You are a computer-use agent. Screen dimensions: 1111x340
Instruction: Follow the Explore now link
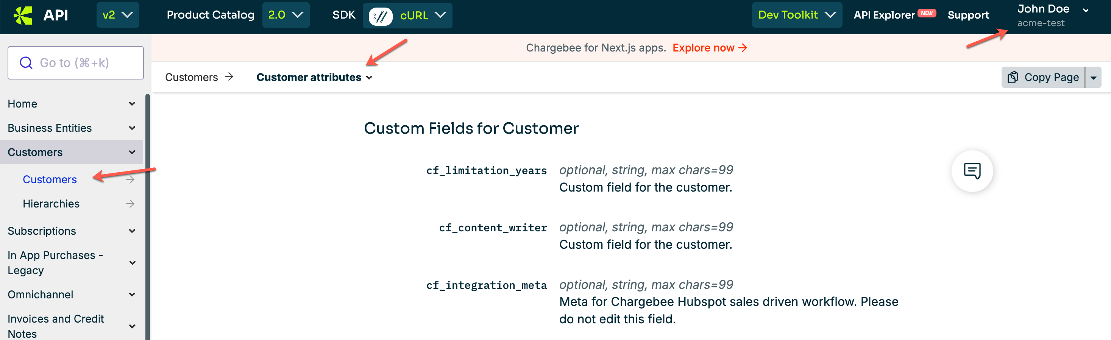click(x=709, y=48)
